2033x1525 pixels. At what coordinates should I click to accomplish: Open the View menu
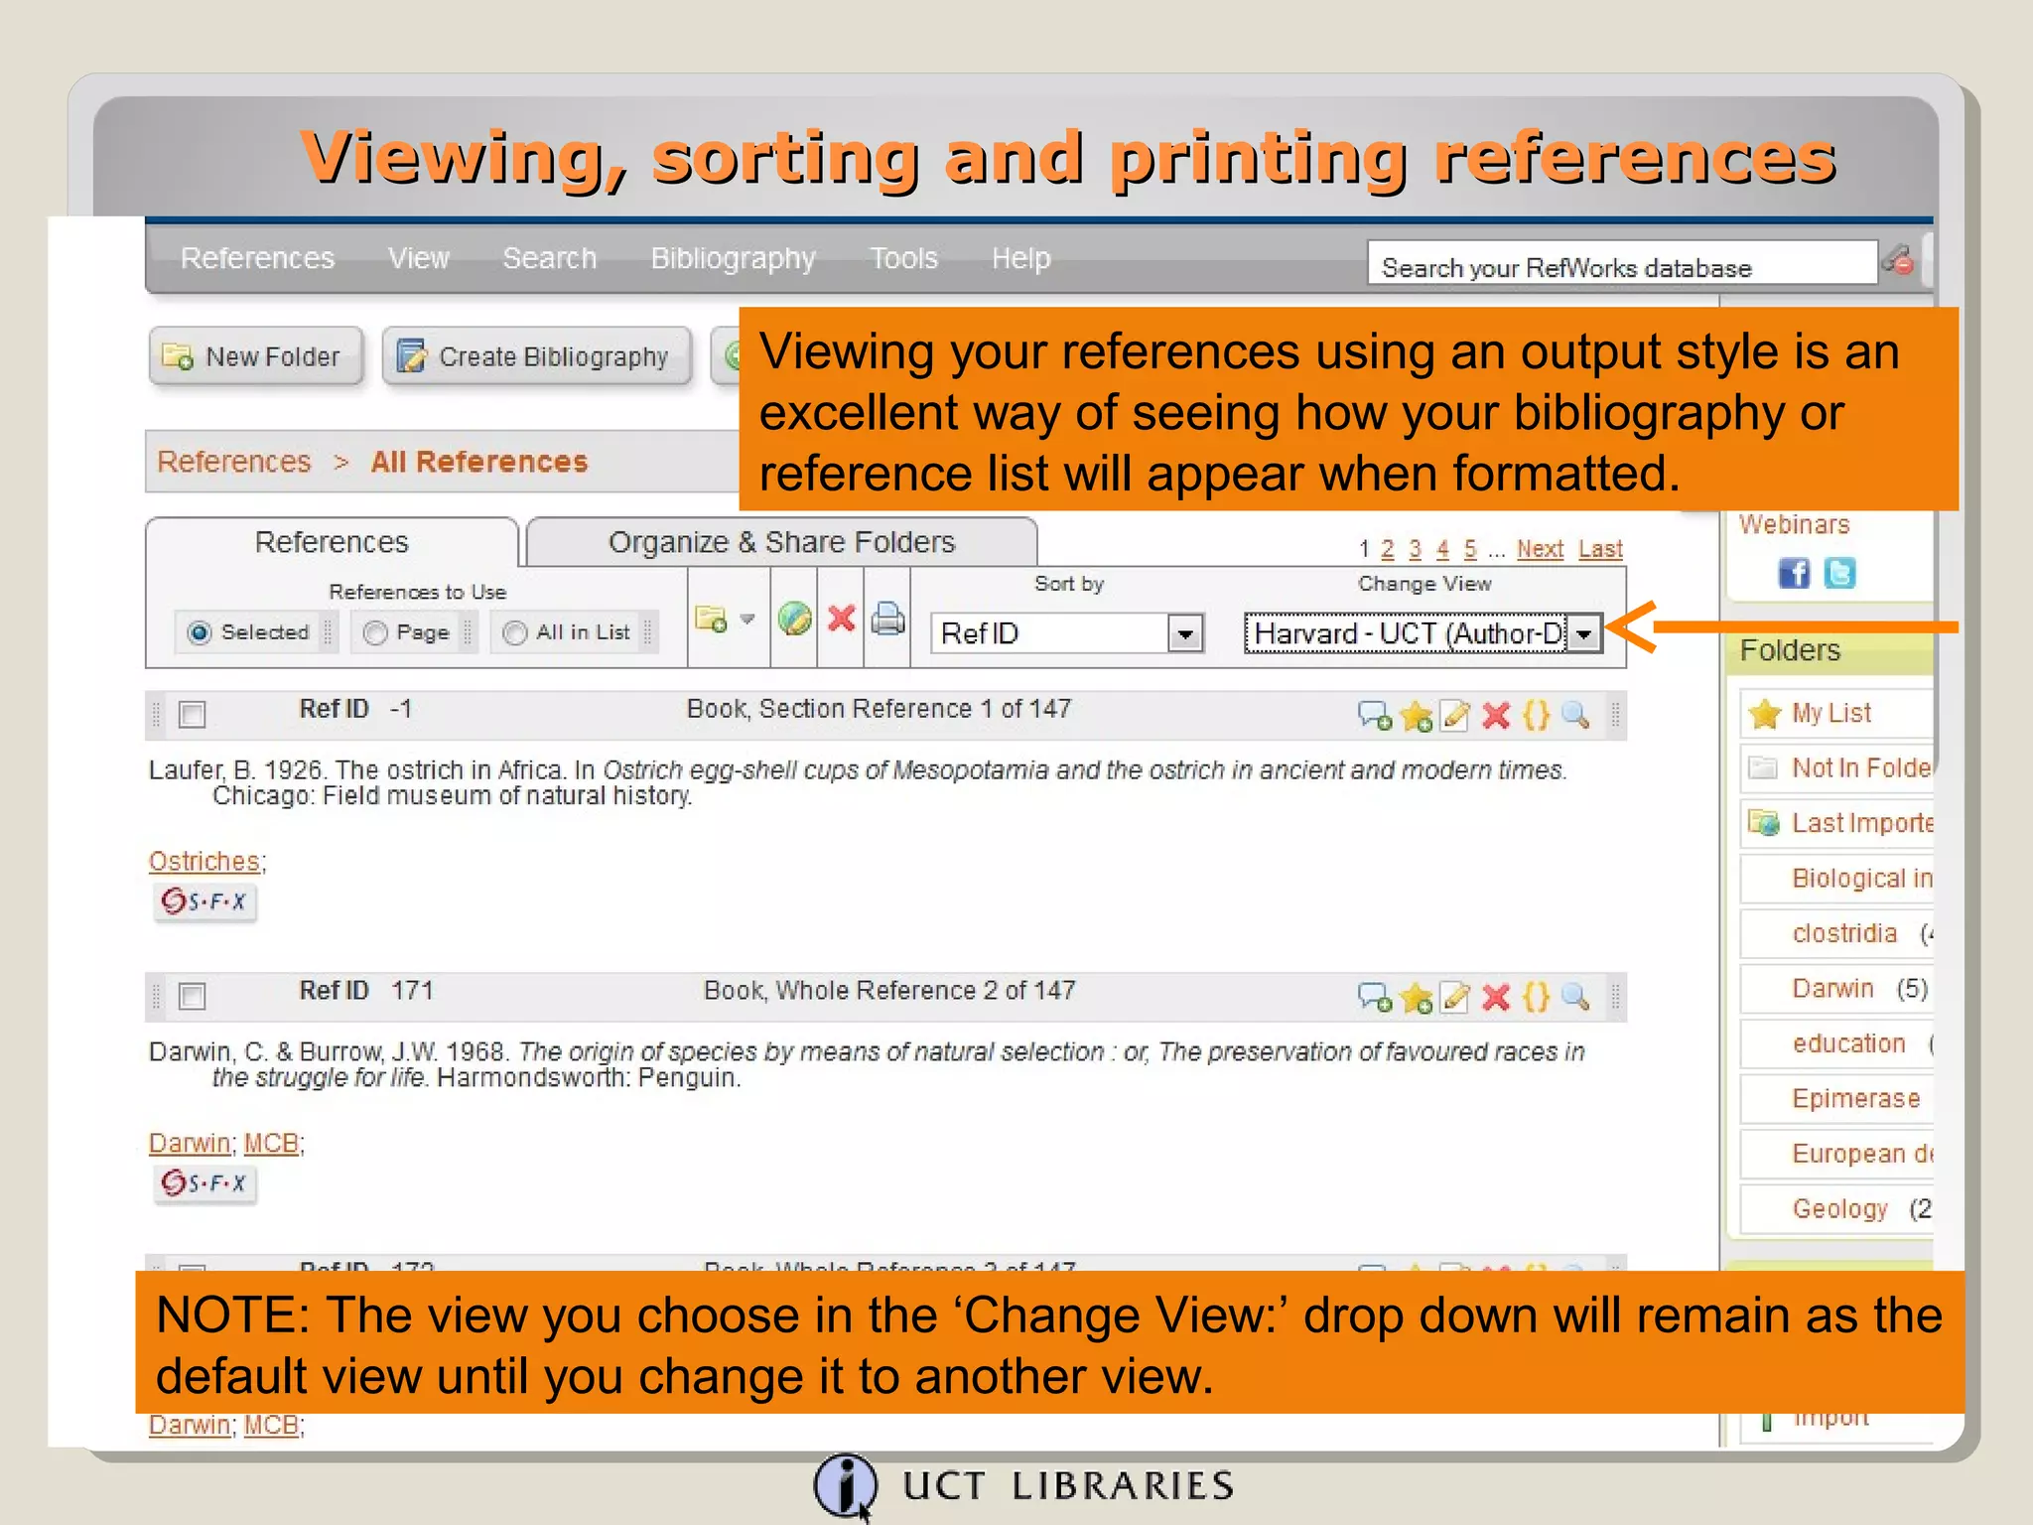pyautogui.click(x=418, y=258)
